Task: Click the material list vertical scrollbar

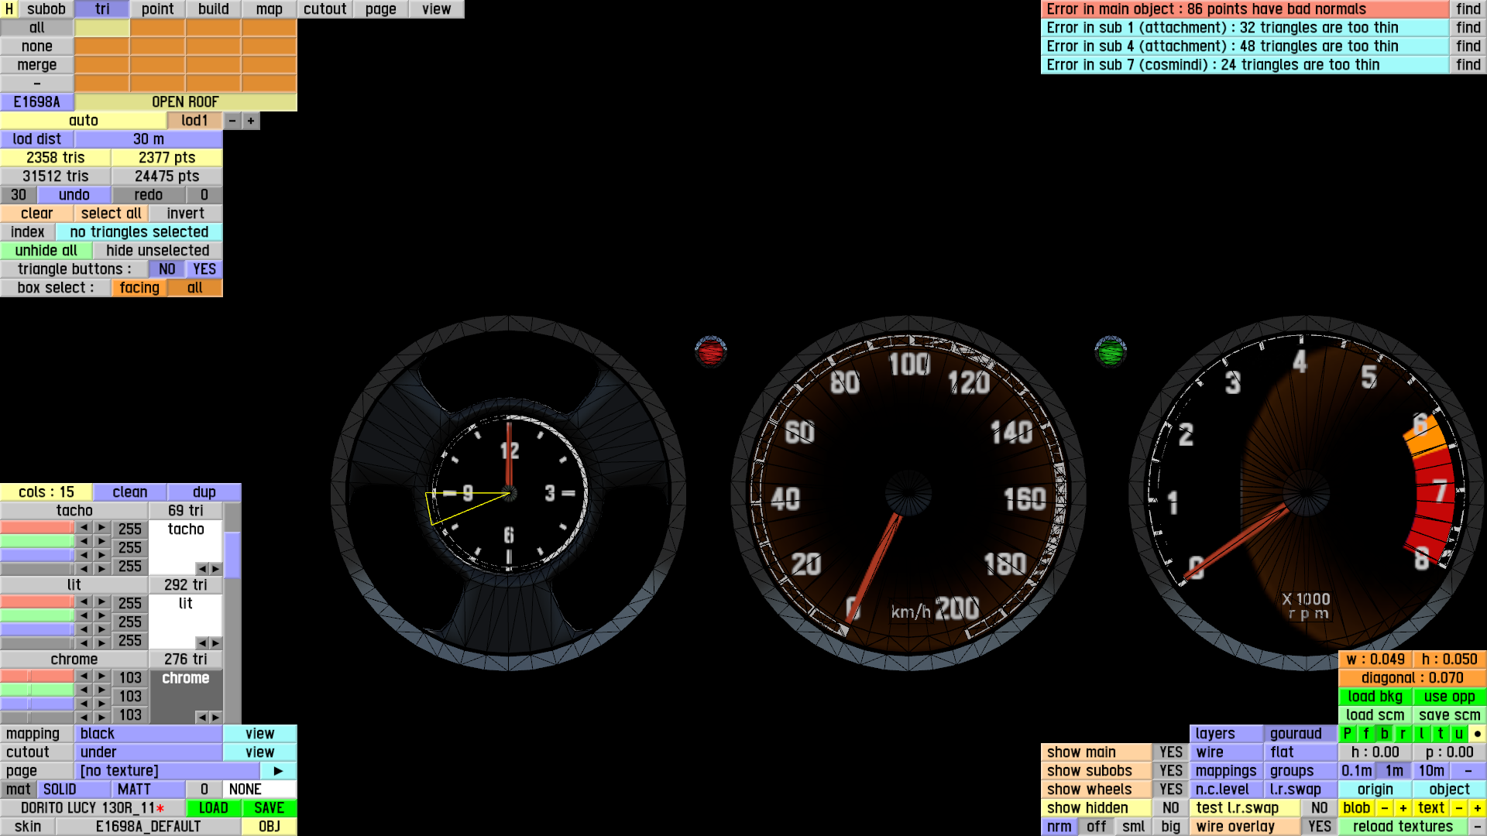Action: point(232,554)
